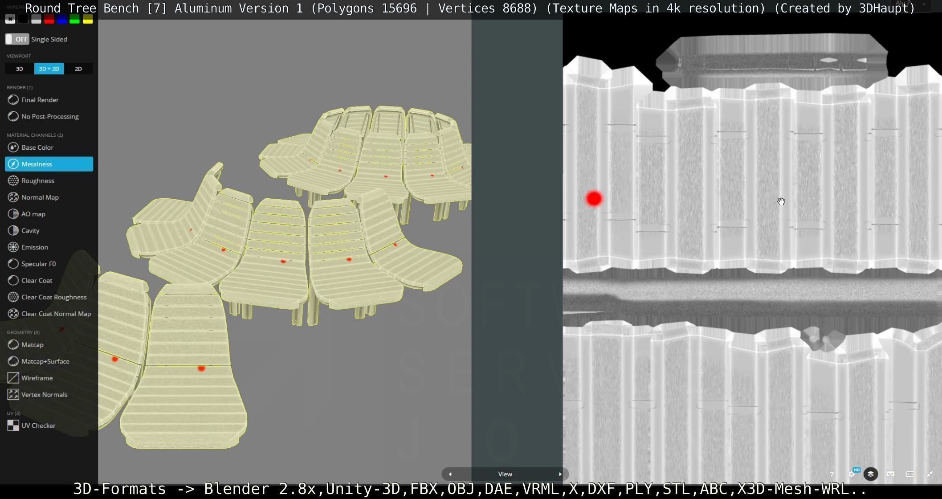This screenshot has width=942, height=499.
Task: Click the theater mode icon
Action: tap(910, 474)
